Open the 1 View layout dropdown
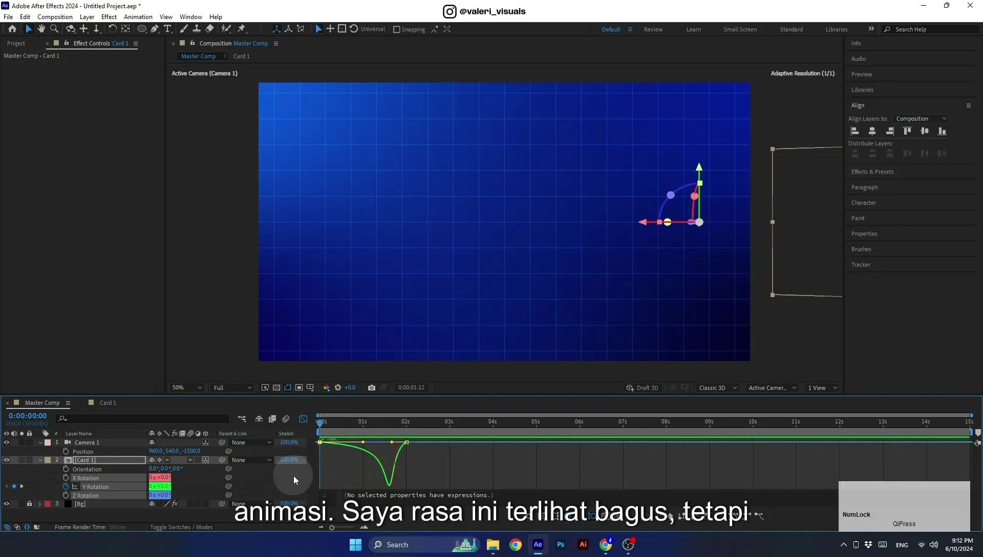Viewport: 983px width, 557px height. pos(822,388)
